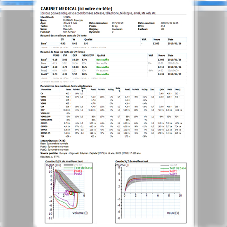Viewport: 227px width, 227px height.
Task: Select the birth date "1971/03/29"
Action: [x=118, y=23]
